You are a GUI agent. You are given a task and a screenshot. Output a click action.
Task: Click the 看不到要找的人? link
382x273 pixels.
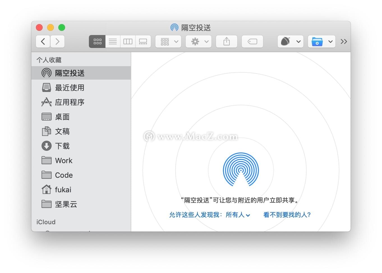(x=287, y=215)
